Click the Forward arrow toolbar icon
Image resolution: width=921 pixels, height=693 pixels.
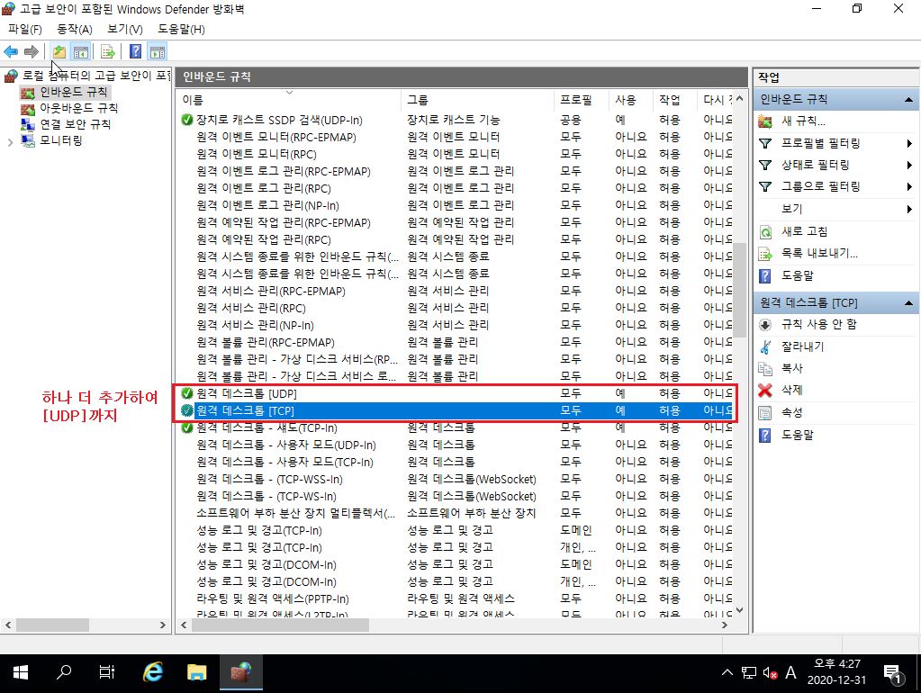click(32, 51)
